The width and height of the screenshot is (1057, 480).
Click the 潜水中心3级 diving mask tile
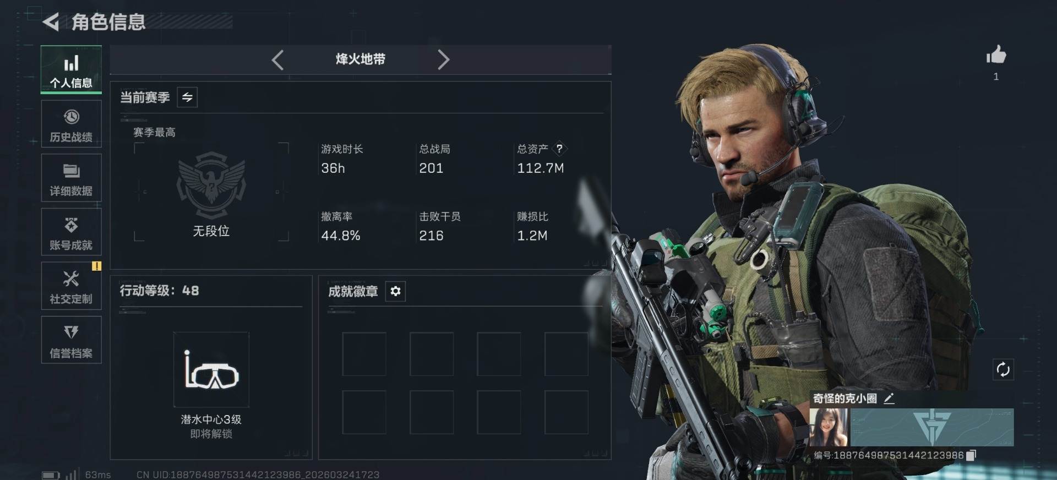(x=211, y=369)
